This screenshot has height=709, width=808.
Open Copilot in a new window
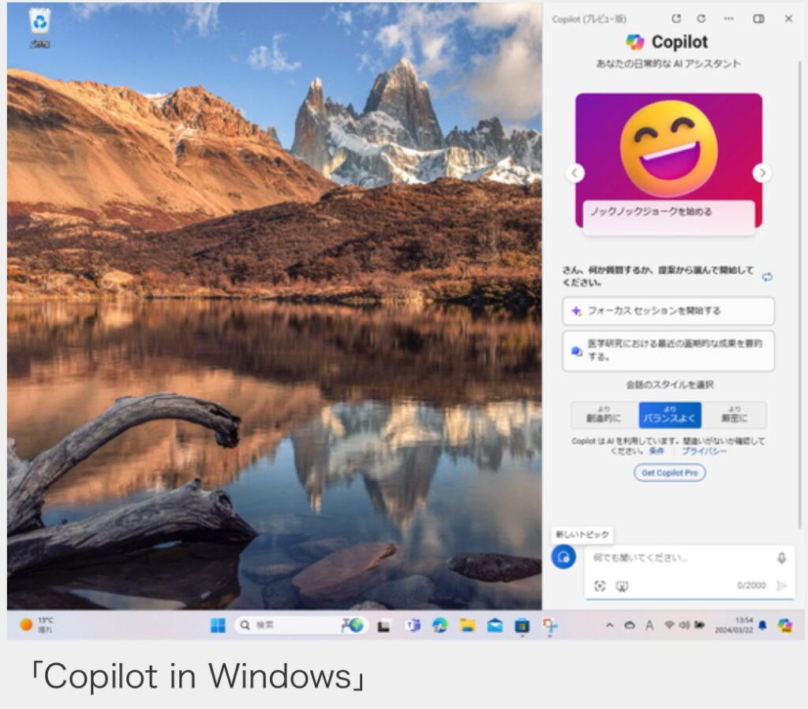click(x=676, y=19)
